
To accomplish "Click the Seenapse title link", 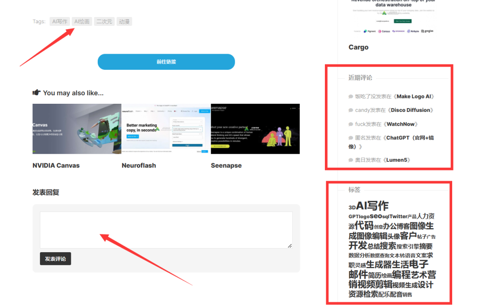I will pyautogui.click(x=226, y=166).
